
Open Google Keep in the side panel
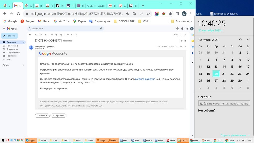click(193, 41)
